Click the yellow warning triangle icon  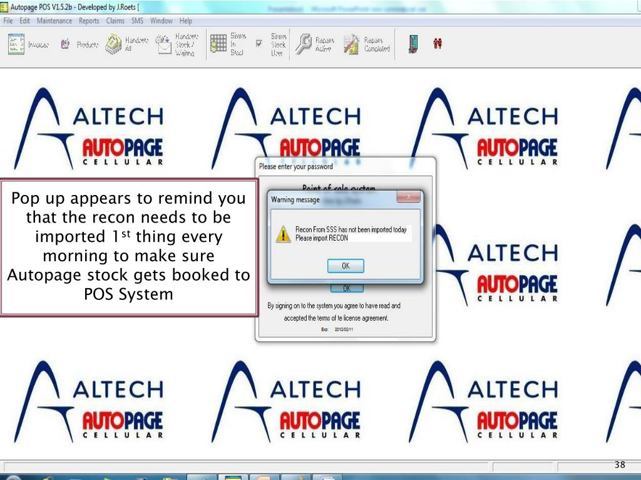point(283,235)
